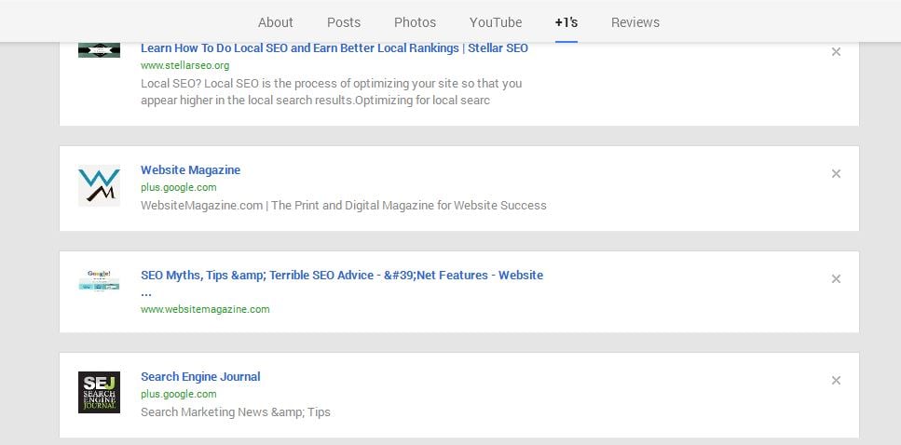This screenshot has width=901, height=445.
Task: Remove the Website Magazine +1 entry
Action: click(x=836, y=174)
